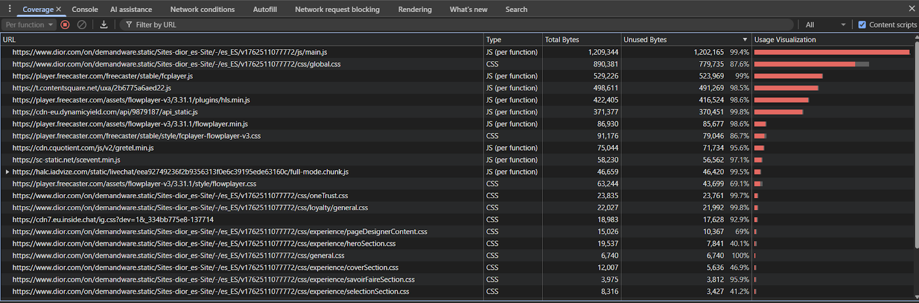The height and width of the screenshot is (303, 919).
Task: Open the Per function coverage type dropdown
Action: coord(29,25)
